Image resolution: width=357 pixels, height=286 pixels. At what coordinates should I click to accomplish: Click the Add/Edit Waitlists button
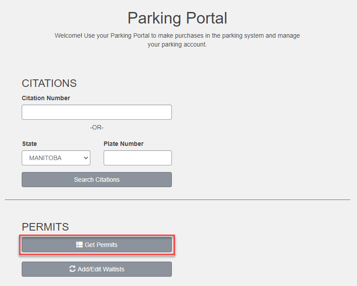pyautogui.click(x=97, y=269)
